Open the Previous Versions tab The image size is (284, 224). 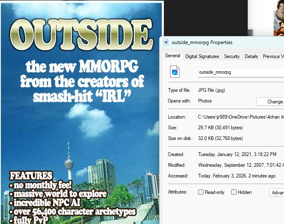click(272, 56)
